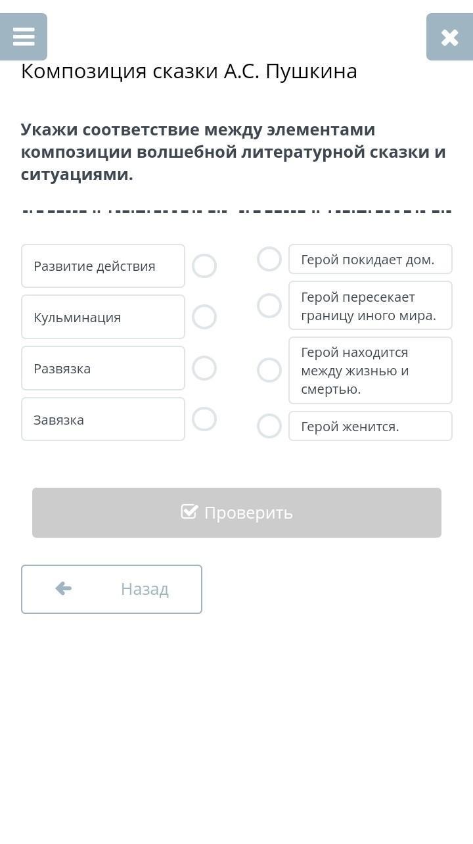Screen dimensions: 473x844
Task: Click the Завязка card
Action: click(103, 419)
